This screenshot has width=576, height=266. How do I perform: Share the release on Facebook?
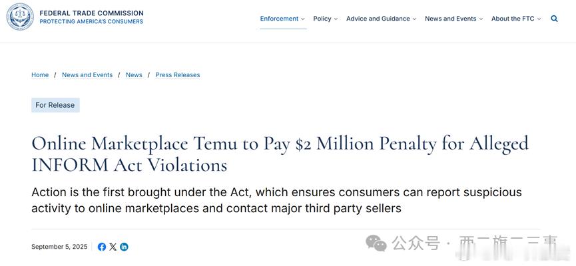pyautogui.click(x=102, y=247)
